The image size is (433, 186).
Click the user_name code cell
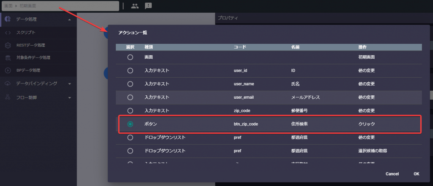coord(244,84)
